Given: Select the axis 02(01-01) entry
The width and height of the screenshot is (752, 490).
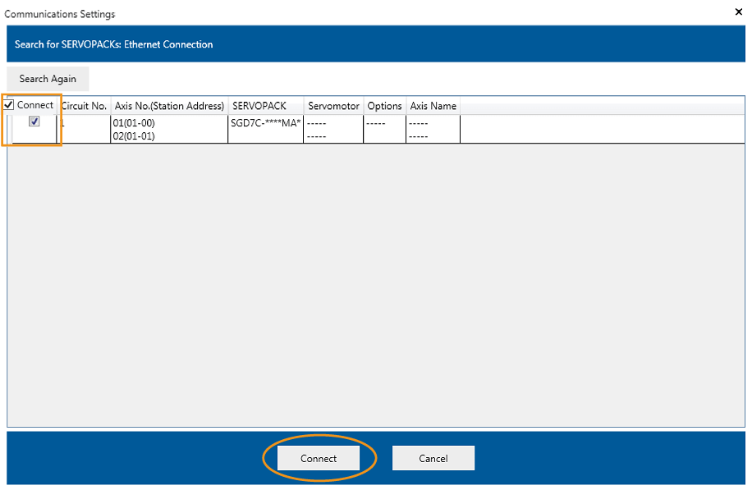Looking at the screenshot, I should 134,136.
